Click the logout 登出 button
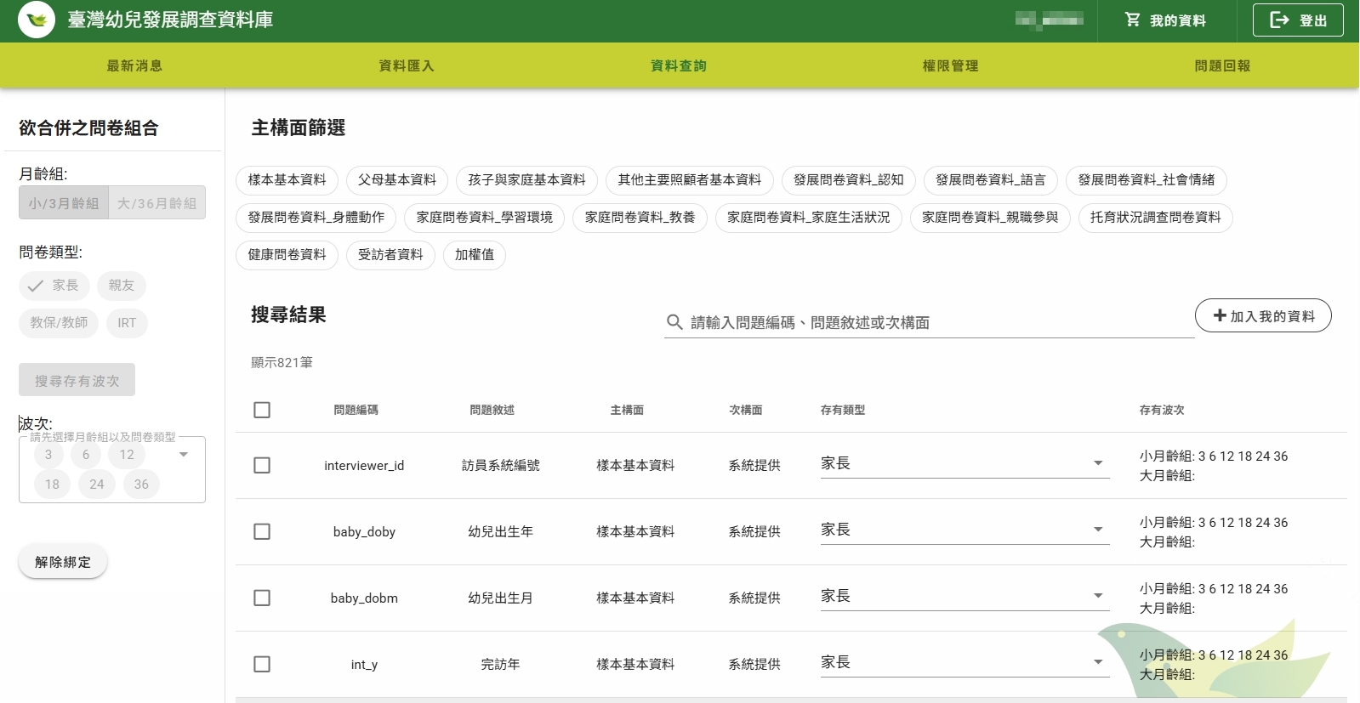 point(1297,20)
